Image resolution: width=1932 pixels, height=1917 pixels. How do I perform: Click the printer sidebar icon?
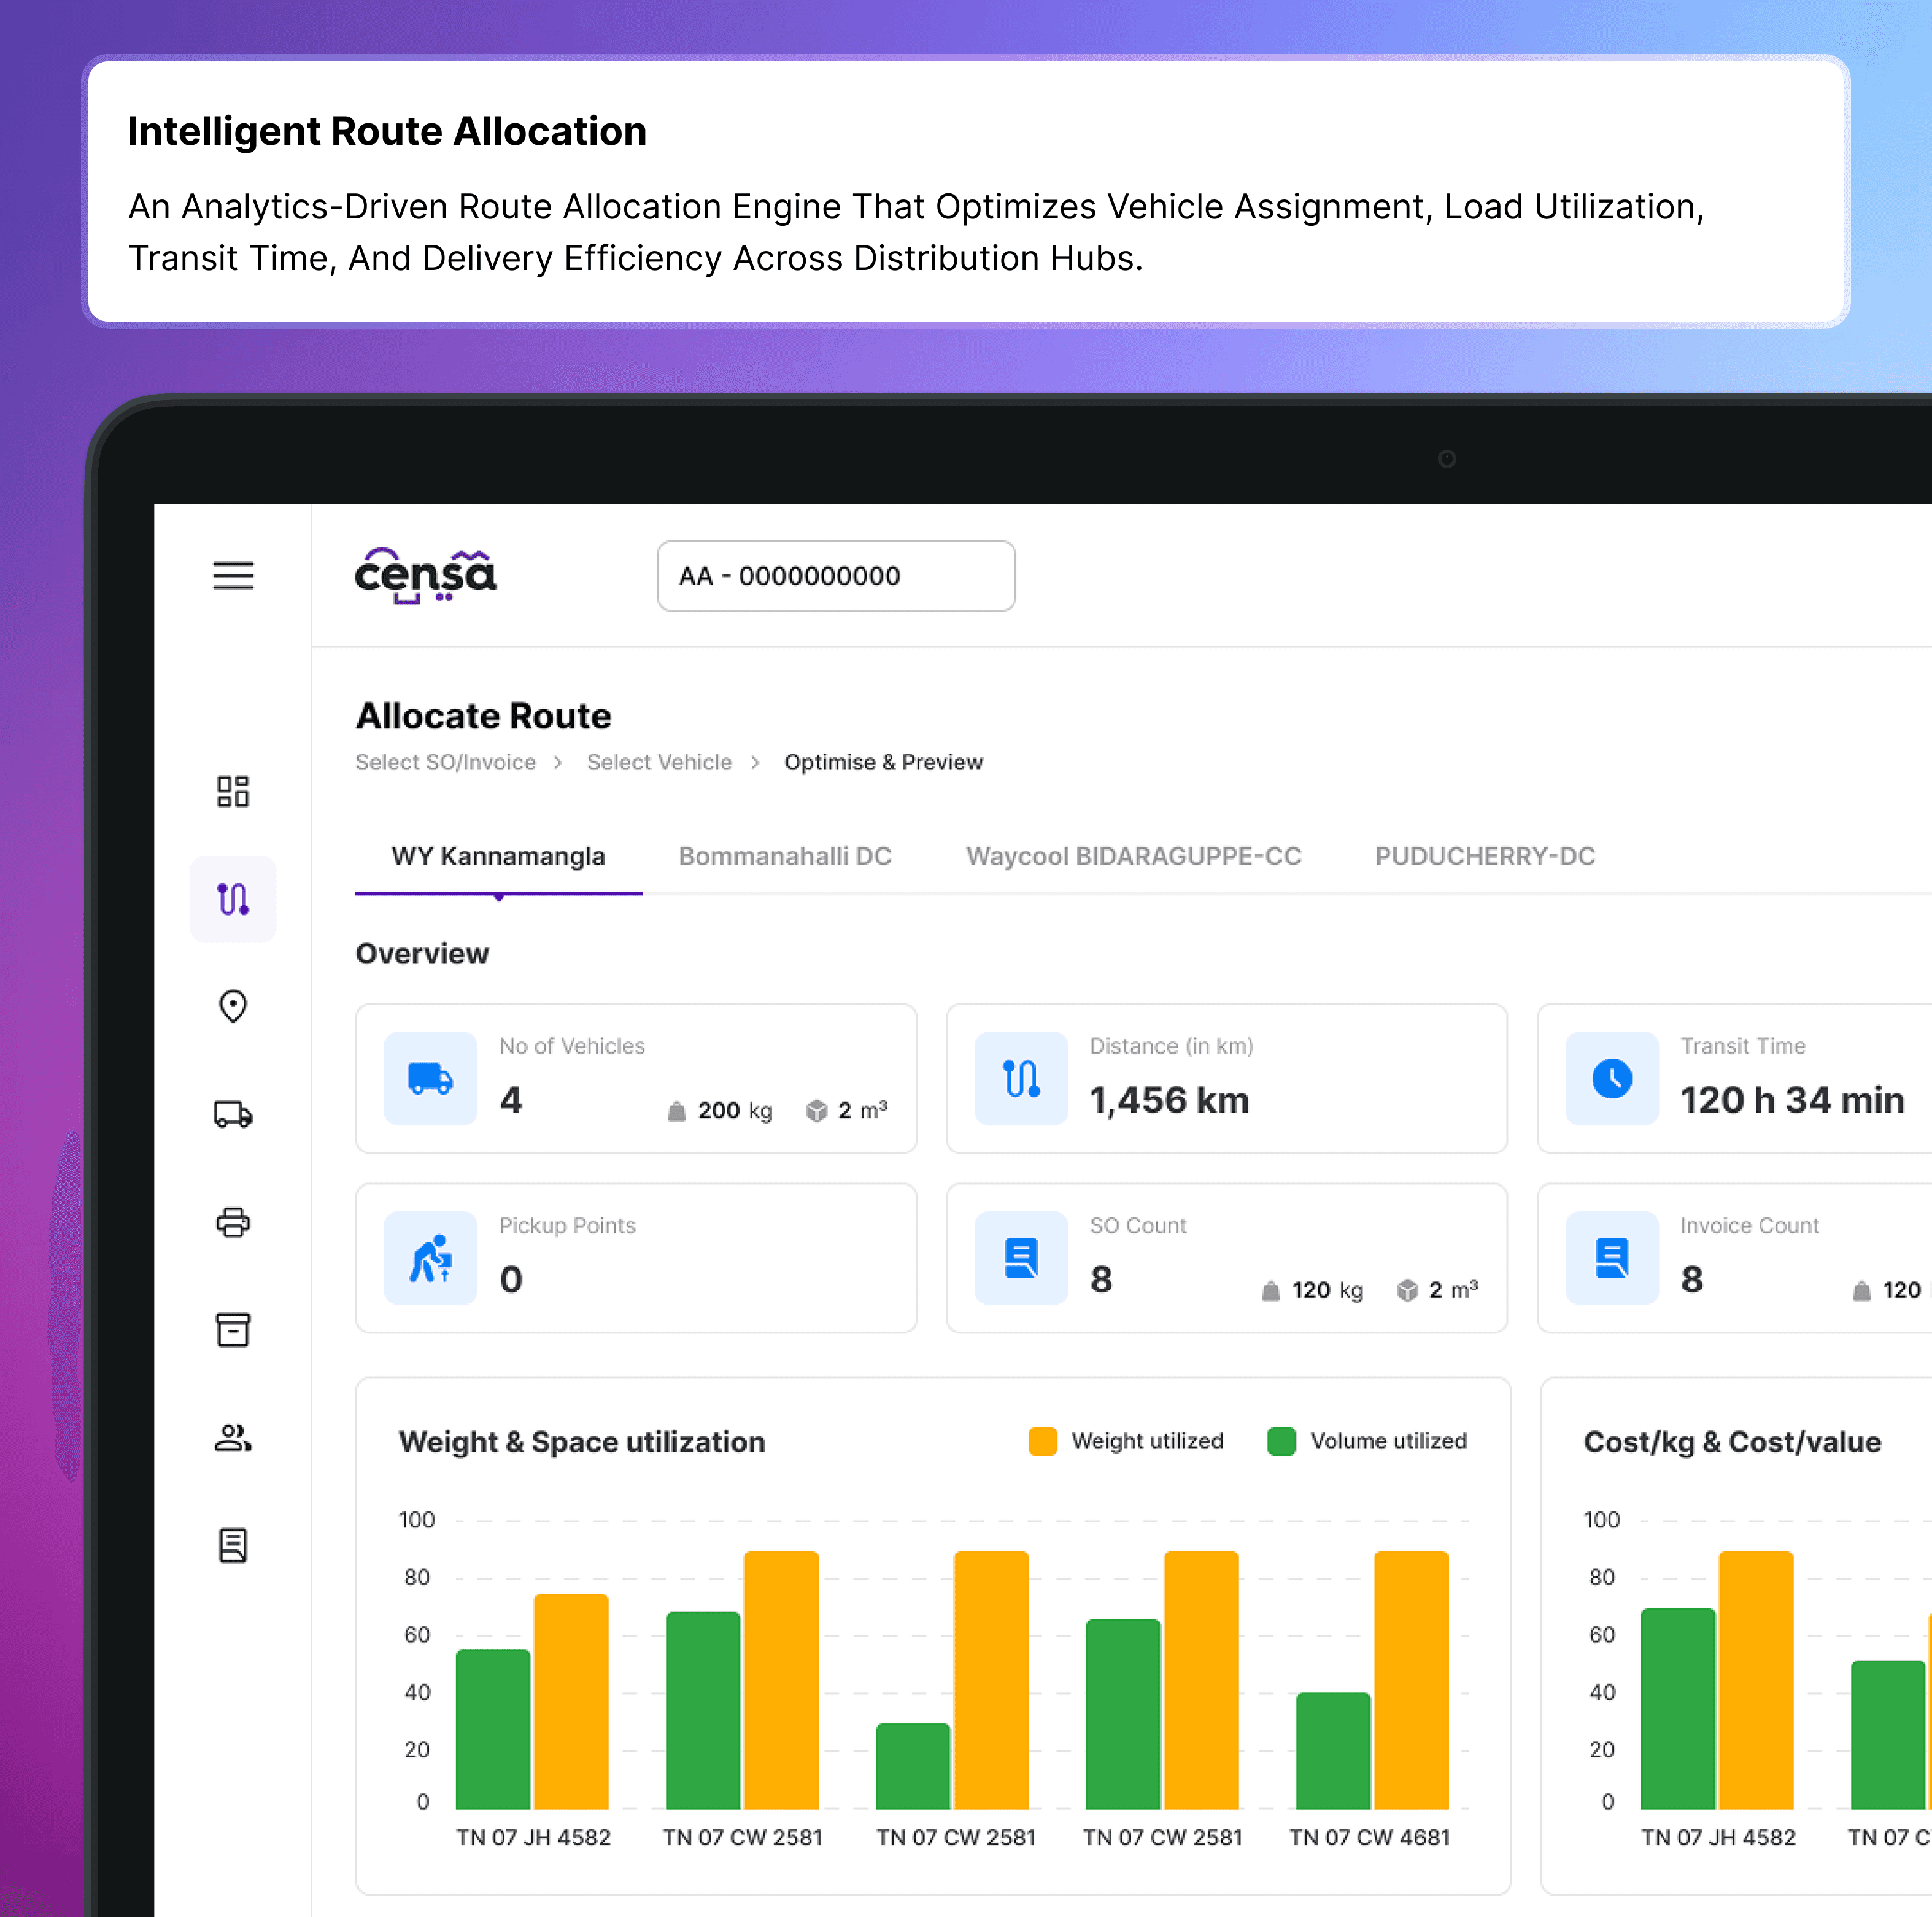pyautogui.click(x=233, y=1222)
